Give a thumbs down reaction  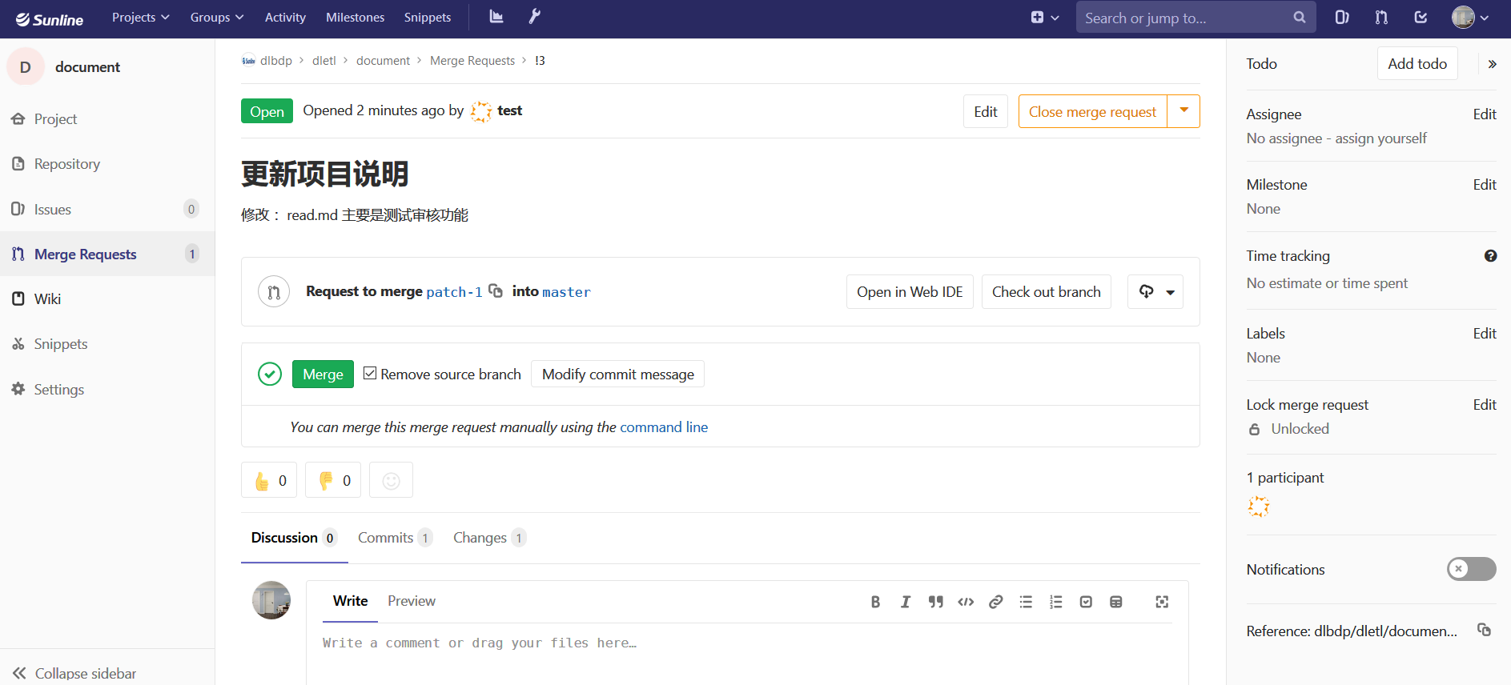pos(333,480)
